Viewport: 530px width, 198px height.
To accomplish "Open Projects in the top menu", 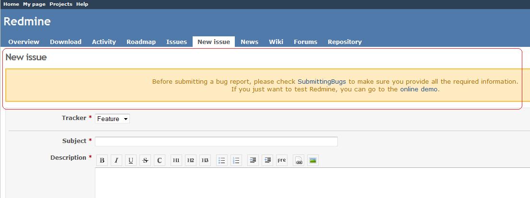I will click(61, 4).
